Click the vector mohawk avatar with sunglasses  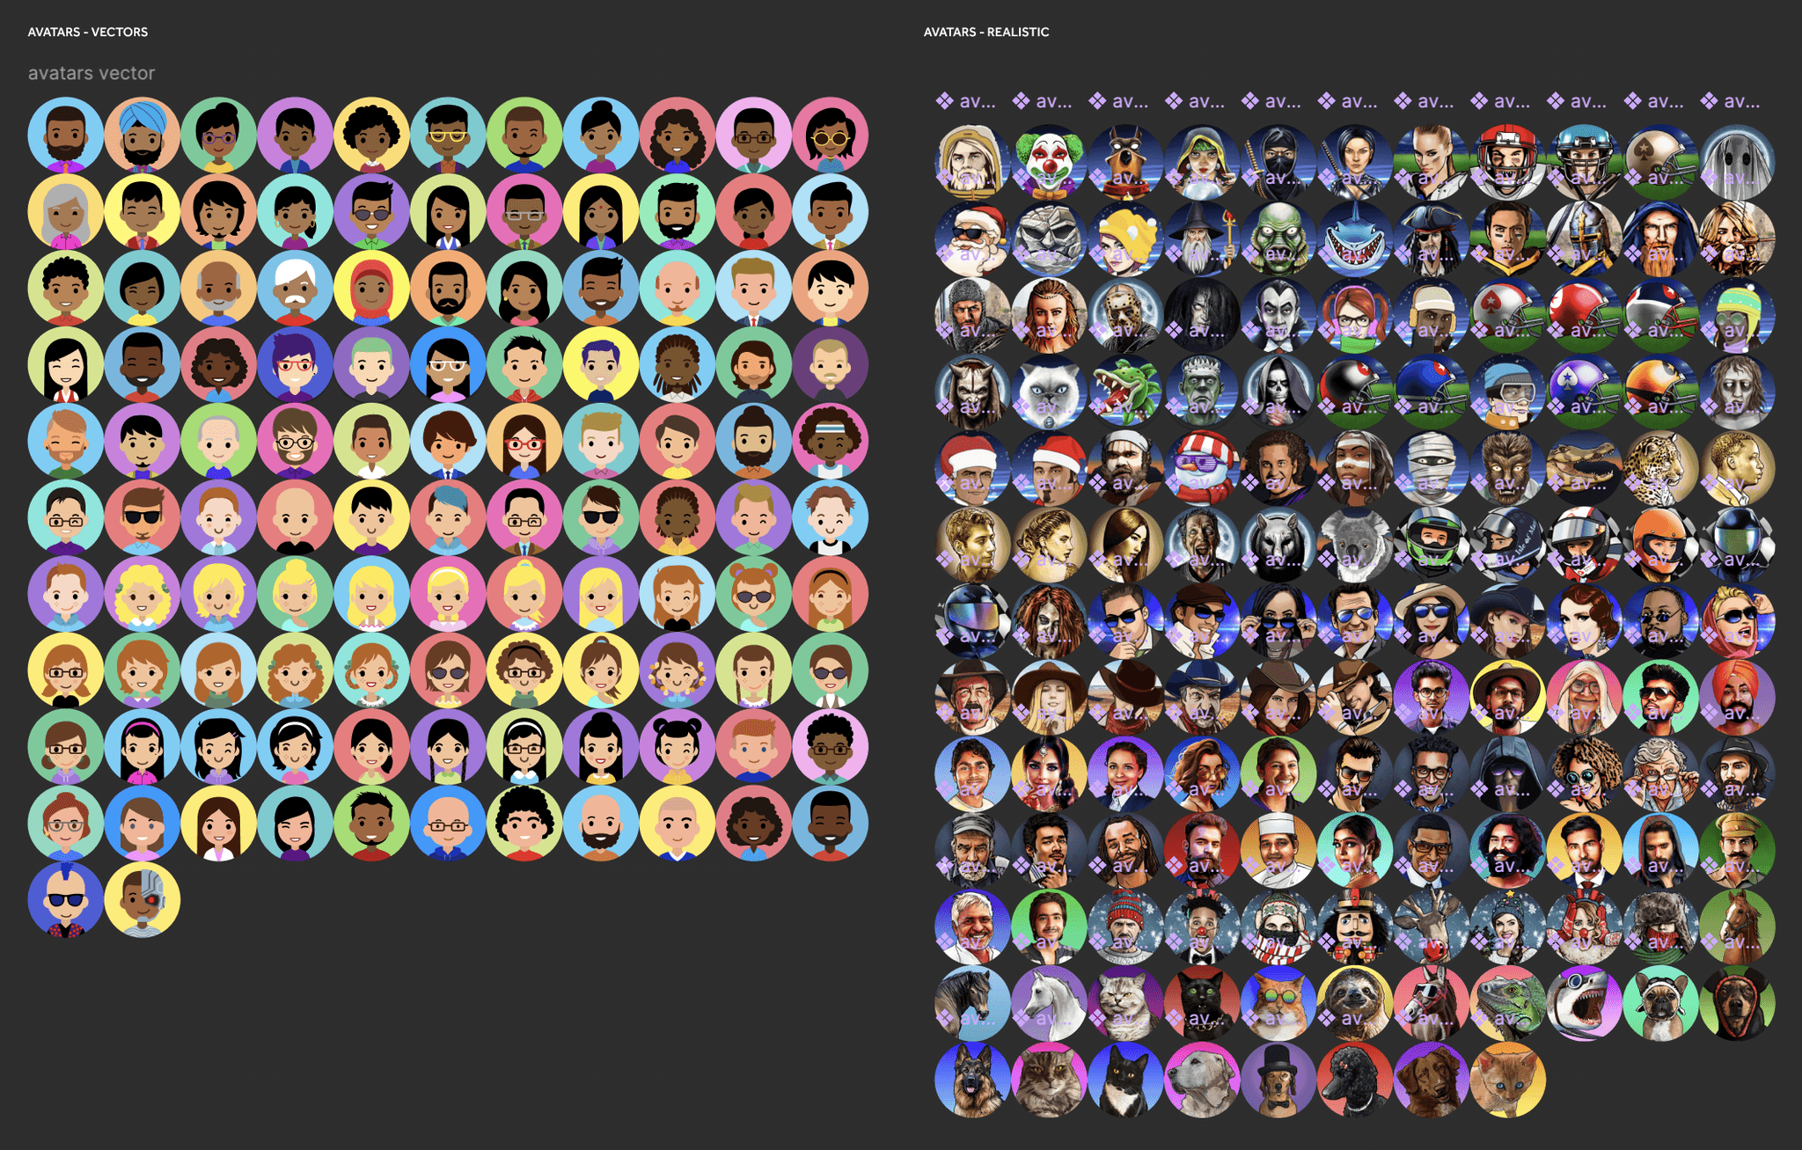click(65, 899)
